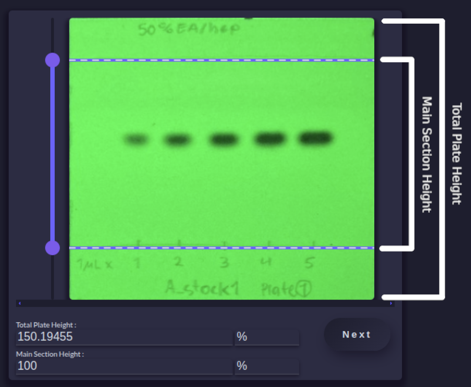The image size is (471, 387).
Task: Click the Total Plate Height bracket label
Action: (456, 154)
